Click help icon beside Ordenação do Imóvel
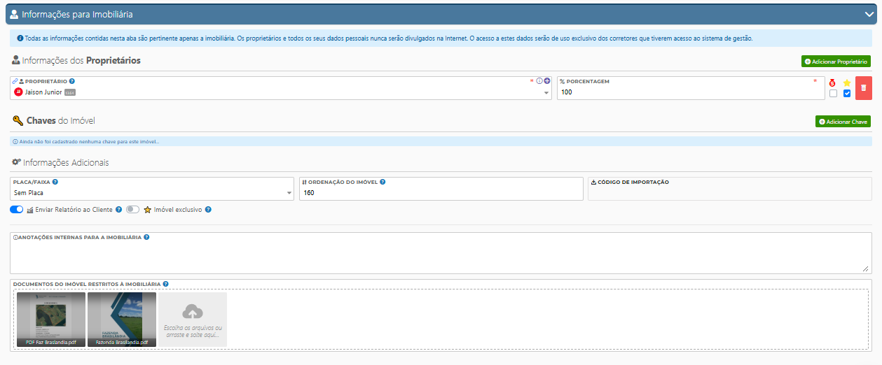 point(383,182)
